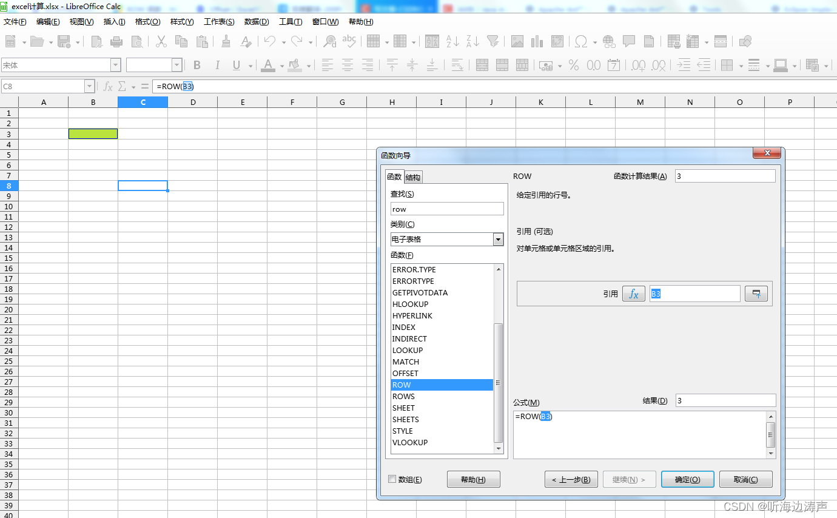Click the Shrink button beside the 引用 field
Image resolution: width=837 pixels, height=518 pixels.
click(x=756, y=294)
